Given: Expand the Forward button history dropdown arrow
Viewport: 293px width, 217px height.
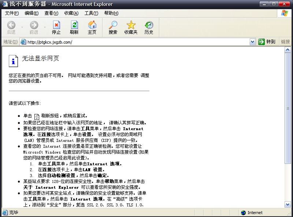Looking at the screenshot, I should click(x=45, y=27).
